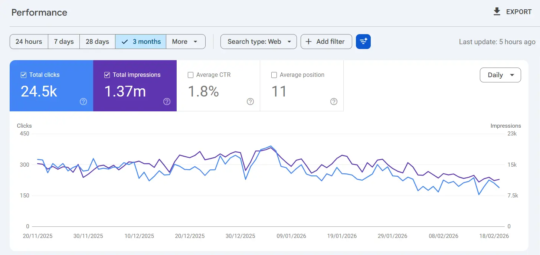Click the help icon on Average CTR card
This screenshot has width=540, height=255.
tap(251, 101)
